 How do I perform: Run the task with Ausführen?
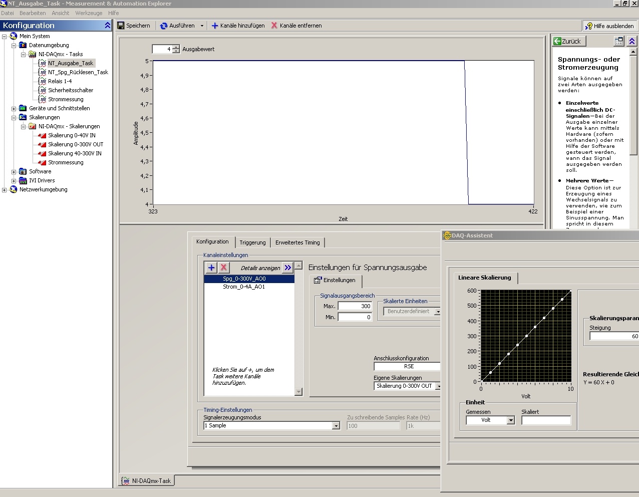click(x=177, y=26)
